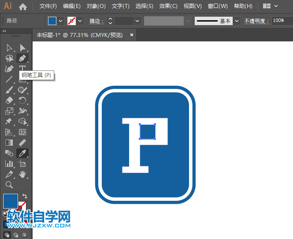Select the Zoom magnifier tool

[9, 185]
